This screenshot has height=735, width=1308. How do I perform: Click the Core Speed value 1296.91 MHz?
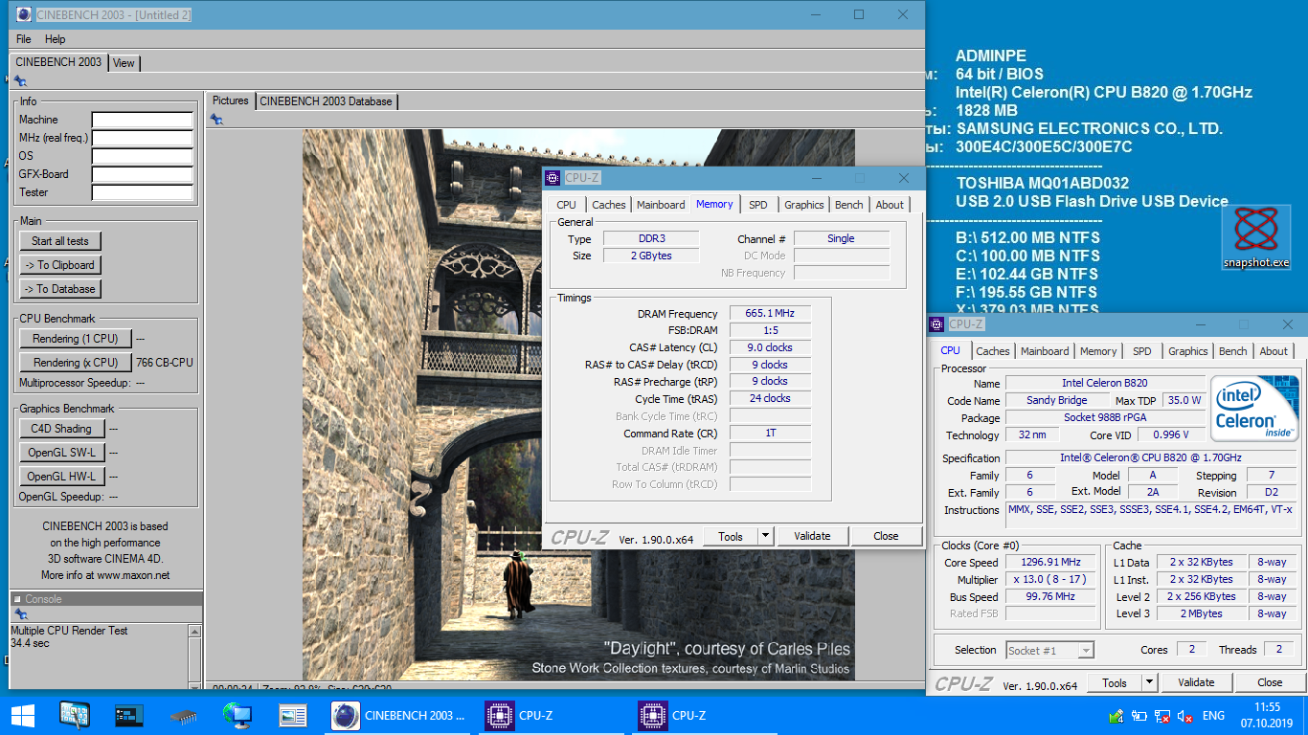pyautogui.click(x=1052, y=562)
